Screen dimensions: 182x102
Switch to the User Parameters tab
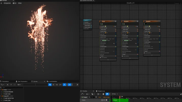(21, 81)
